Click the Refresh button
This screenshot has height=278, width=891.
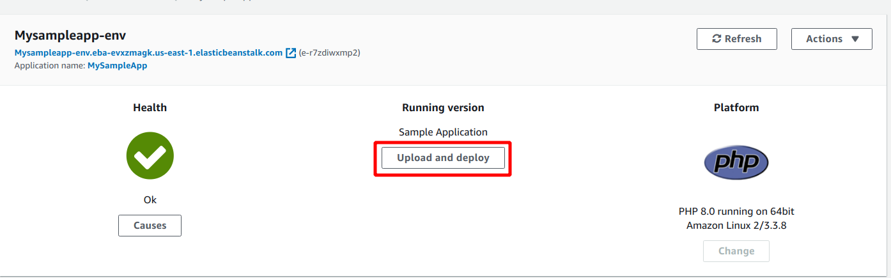(737, 39)
